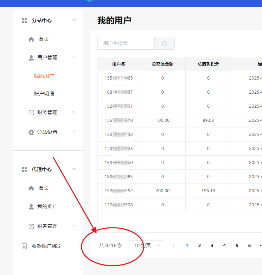Click the search magnifier icon button

[165, 44]
